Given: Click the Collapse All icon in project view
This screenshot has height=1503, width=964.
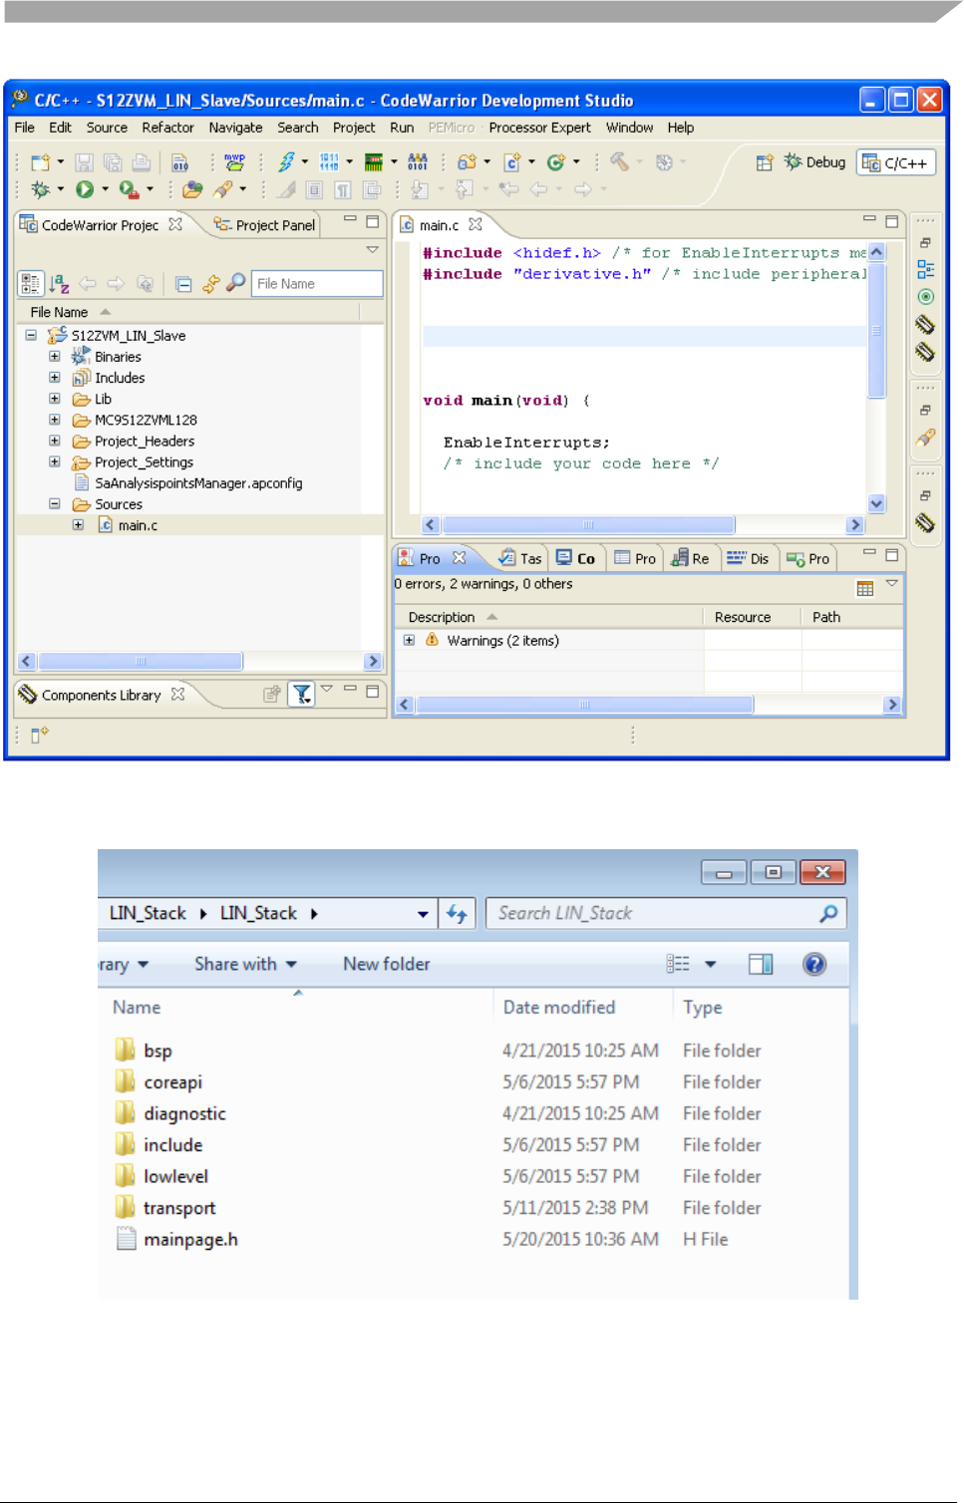Looking at the screenshot, I should [x=183, y=284].
